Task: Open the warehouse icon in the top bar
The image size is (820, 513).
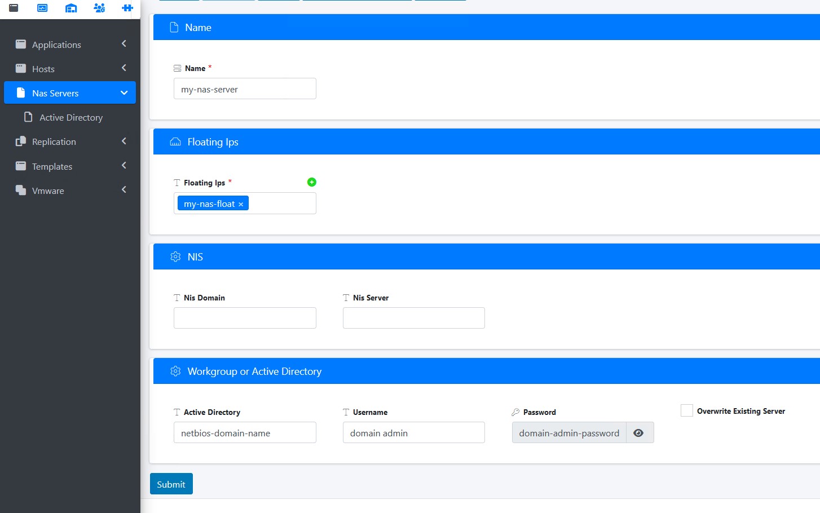Action: (x=71, y=8)
